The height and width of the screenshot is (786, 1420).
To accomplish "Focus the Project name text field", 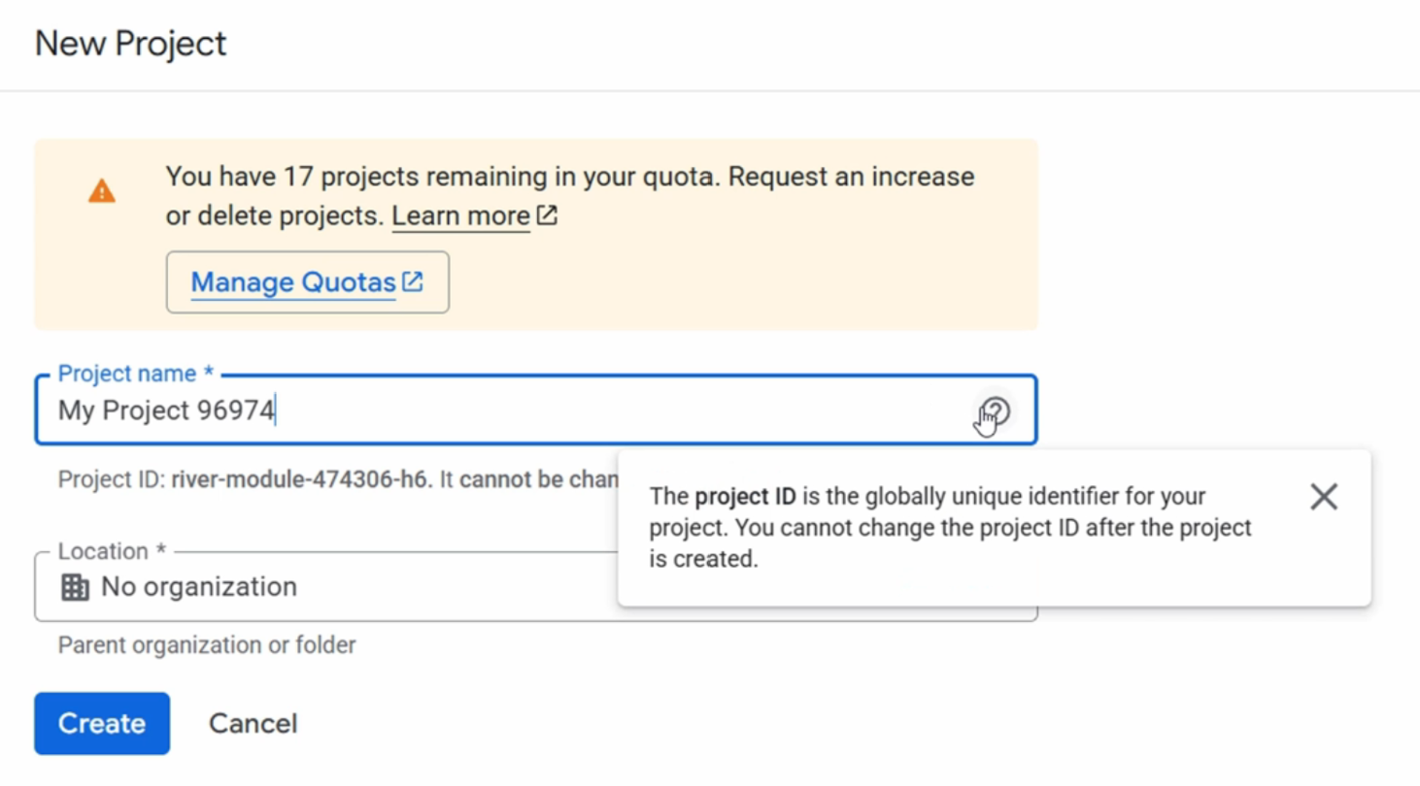I will [x=536, y=410].
